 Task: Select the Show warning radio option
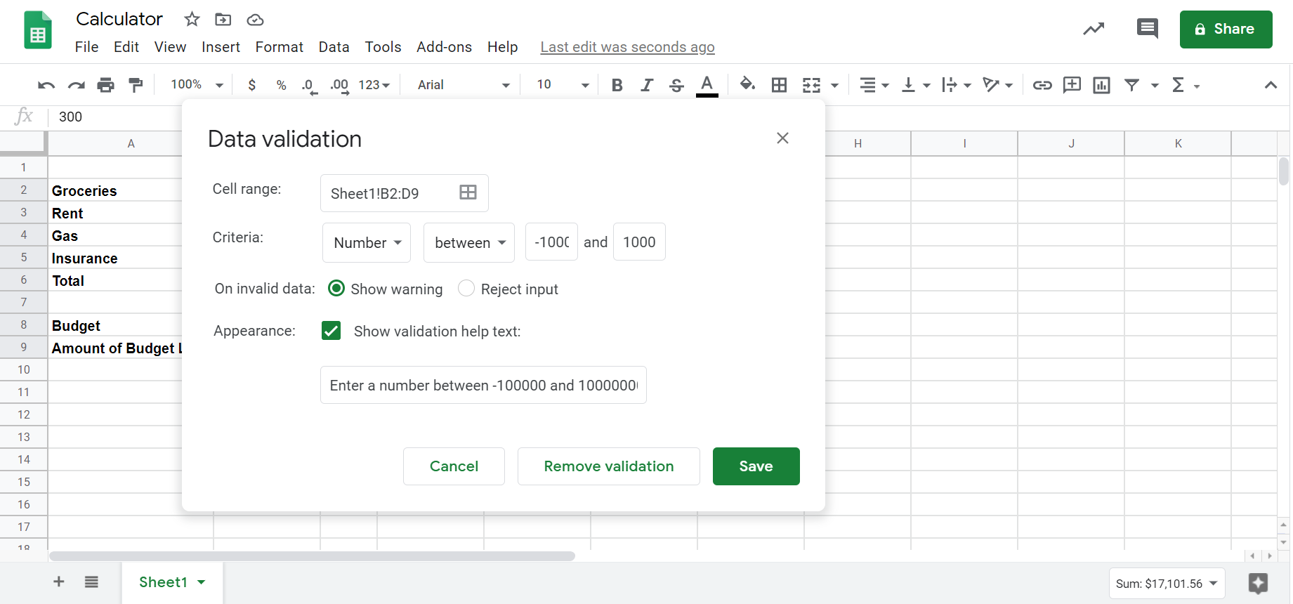coord(336,289)
